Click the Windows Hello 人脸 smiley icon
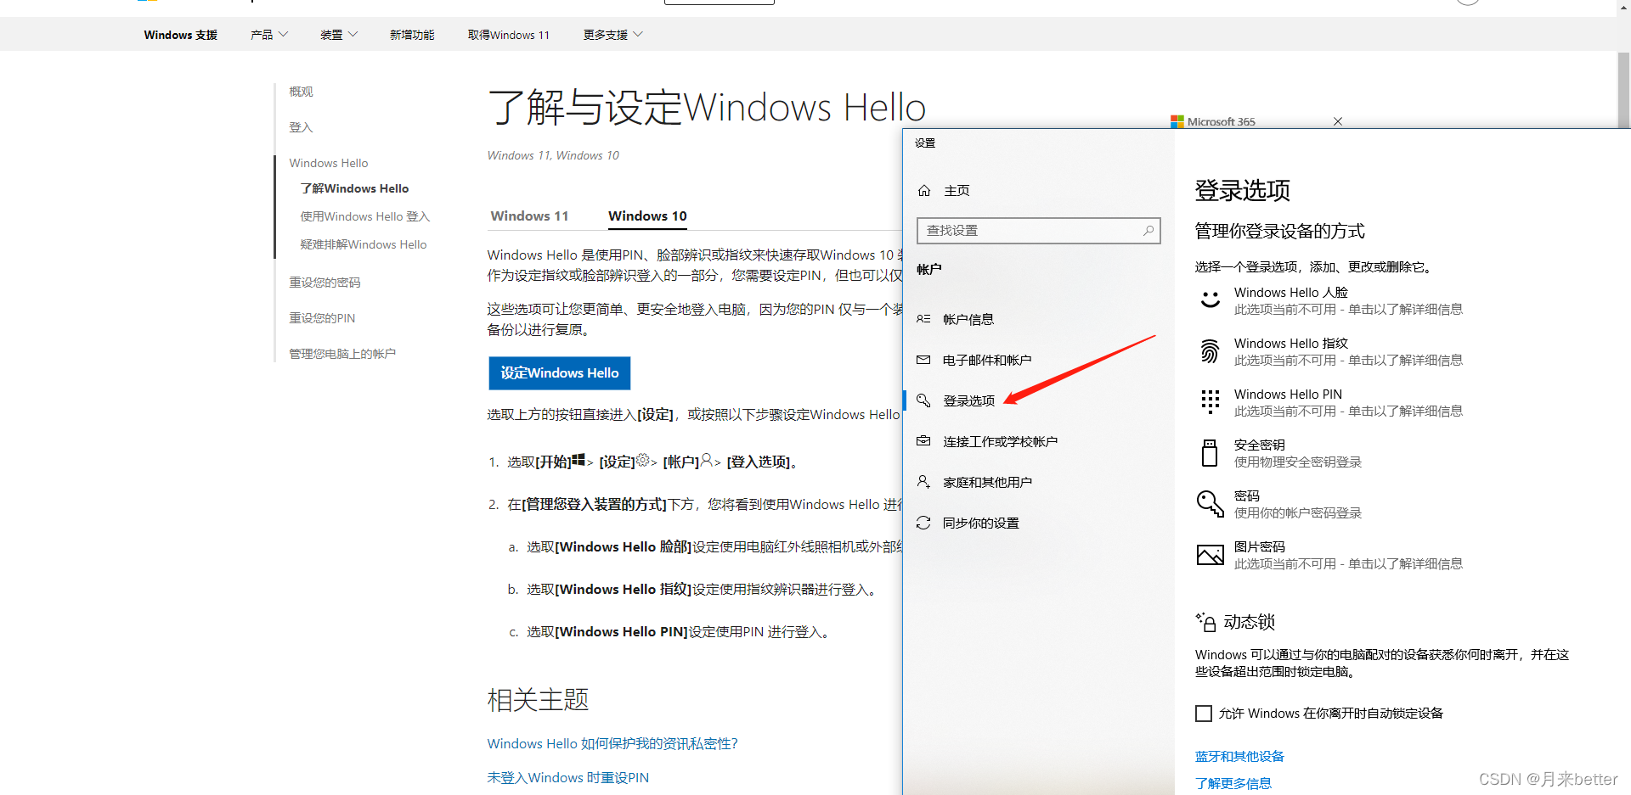 (1210, 300)
